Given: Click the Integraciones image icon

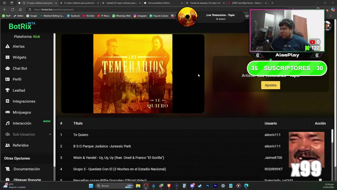Looking at the screenshot, I should click(7, 101).
